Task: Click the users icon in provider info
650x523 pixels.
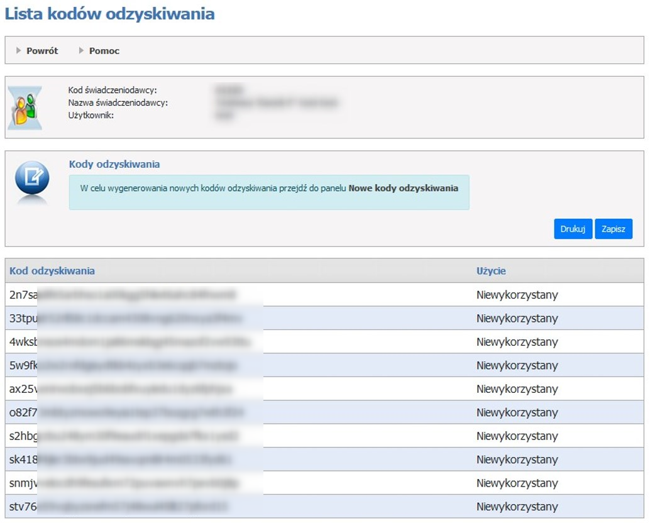Action: coord(25,108)
